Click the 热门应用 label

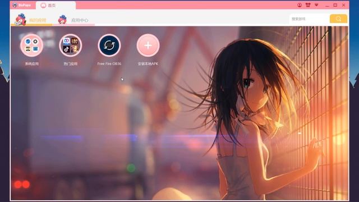click(x=70, y=63)
